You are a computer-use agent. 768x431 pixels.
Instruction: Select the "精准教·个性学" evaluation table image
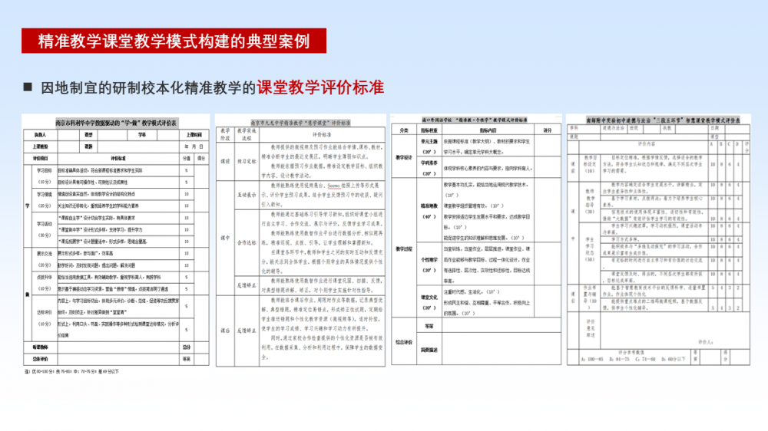tap(474, 239)
